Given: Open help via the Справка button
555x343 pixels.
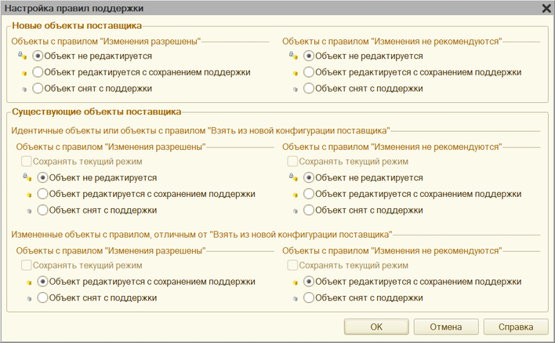Looking at the screenshot, I should click(516, 327).
